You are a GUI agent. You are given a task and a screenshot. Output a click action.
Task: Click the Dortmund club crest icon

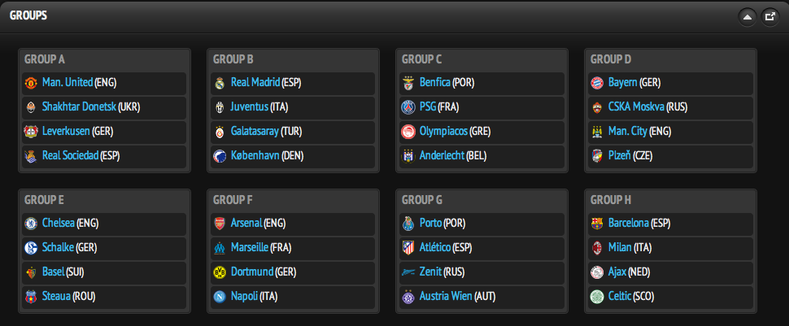219,272
